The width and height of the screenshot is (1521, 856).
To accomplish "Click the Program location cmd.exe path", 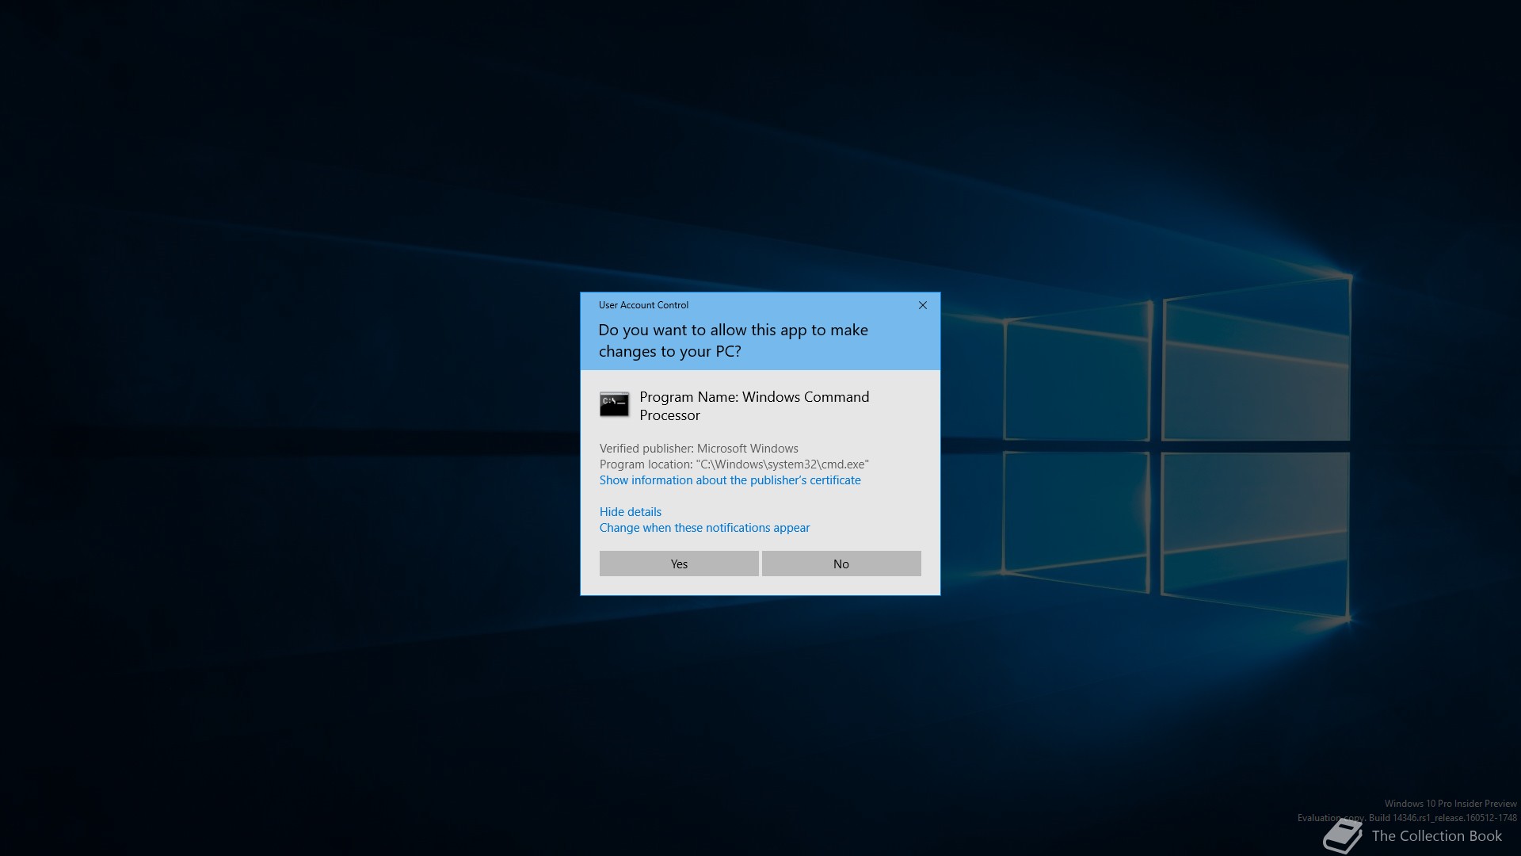I will [734, 464].
